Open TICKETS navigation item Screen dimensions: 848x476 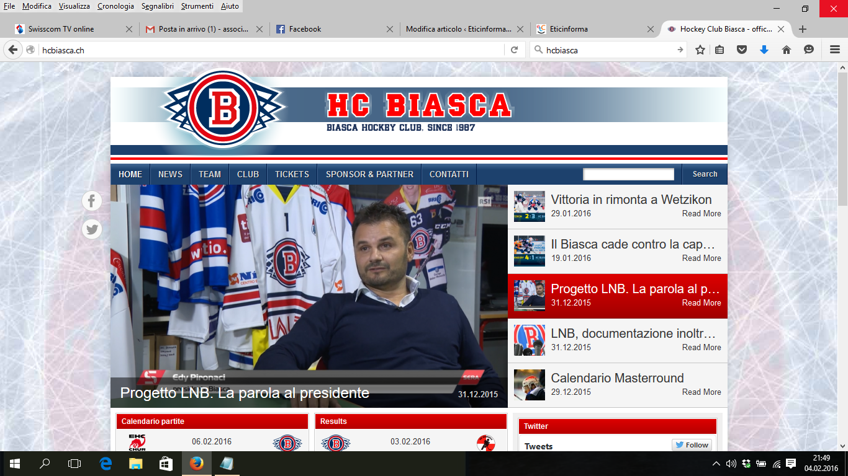click(292, 174)
